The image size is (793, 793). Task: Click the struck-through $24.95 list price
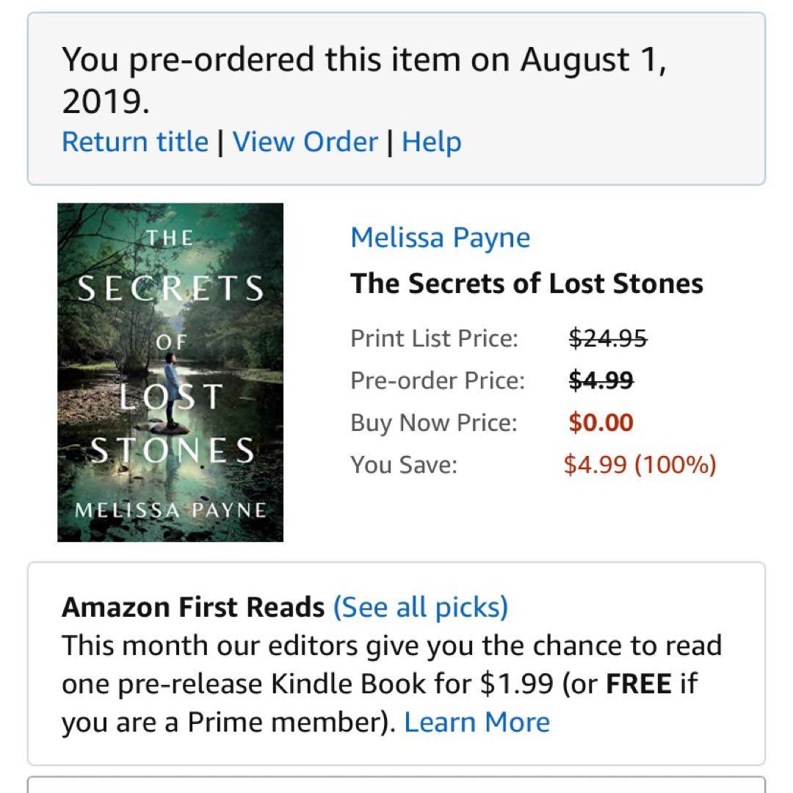(608, 338)
